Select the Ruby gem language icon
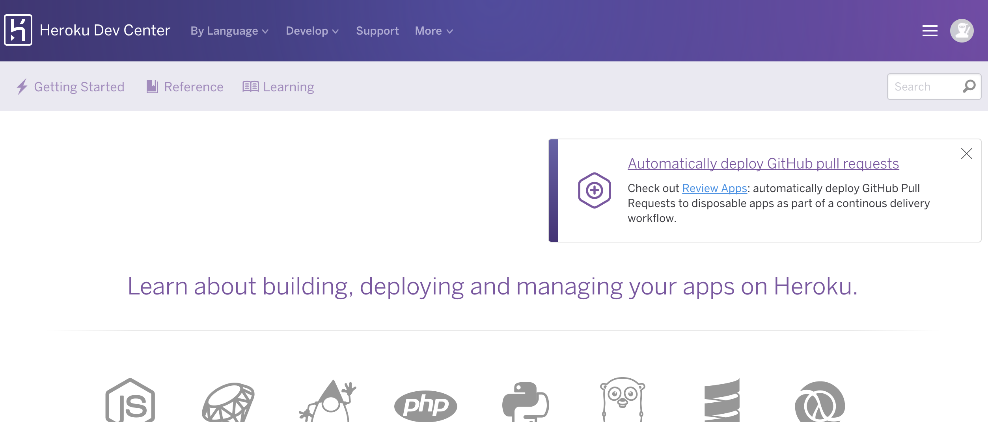The width and height of the screenshot is (988, 422). 229,402
